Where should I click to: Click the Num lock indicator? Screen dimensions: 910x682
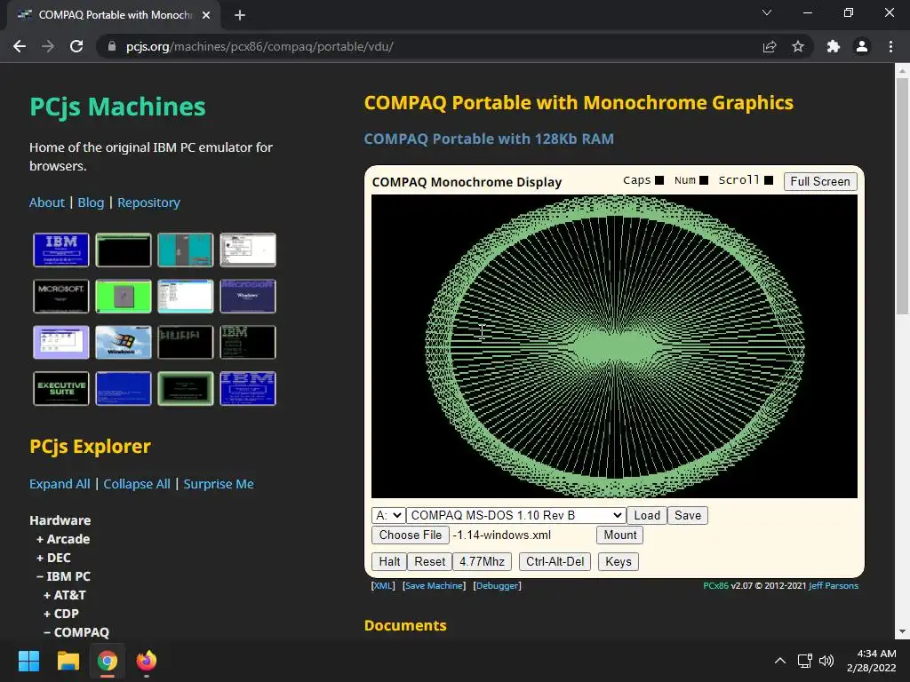[x=704, y=180]
